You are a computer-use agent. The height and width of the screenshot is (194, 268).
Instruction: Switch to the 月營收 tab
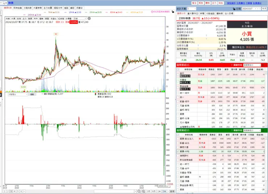click(79, 8)
